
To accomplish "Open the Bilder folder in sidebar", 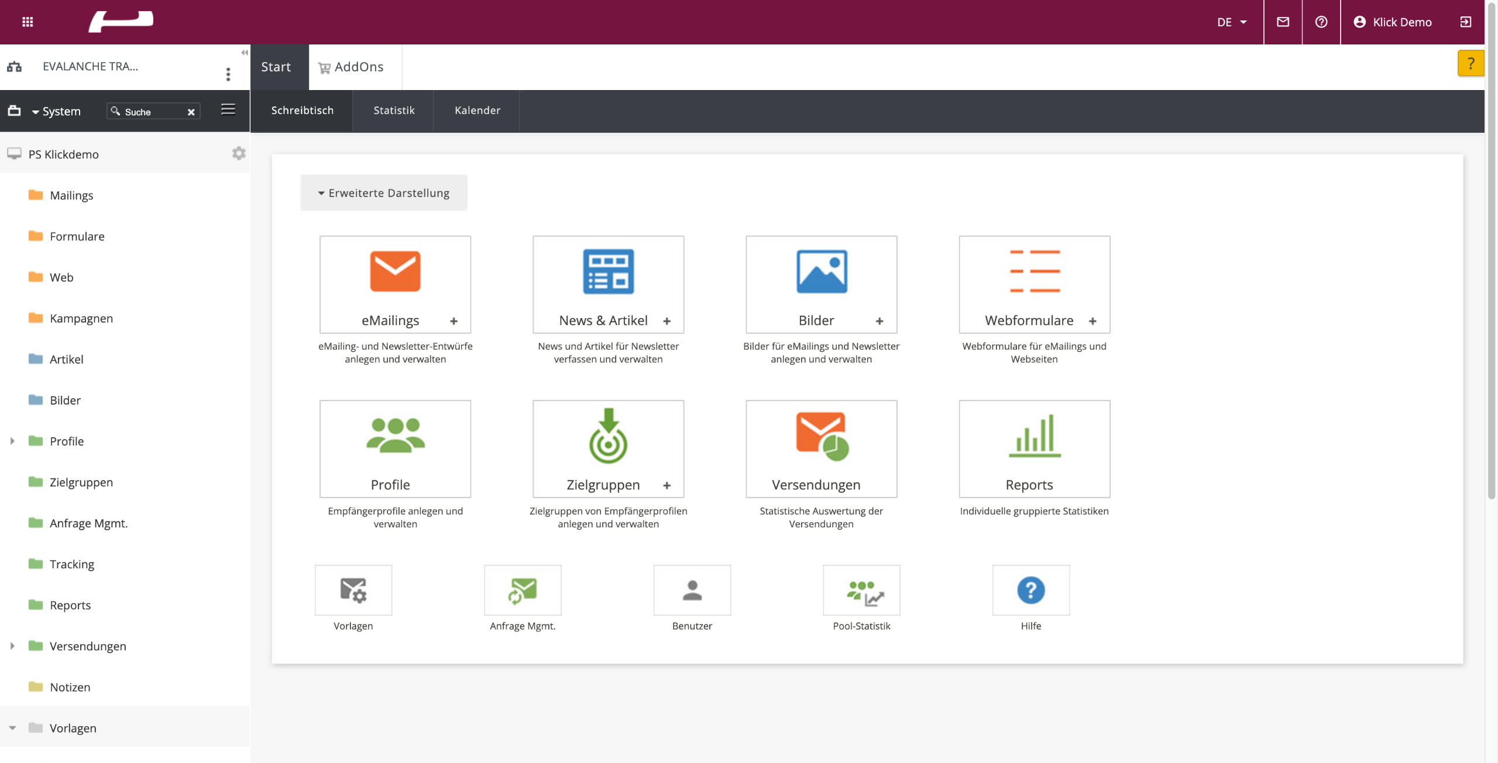I will coord(65,400).
